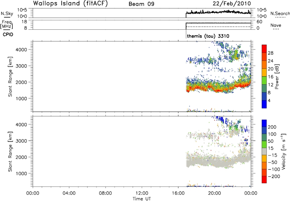This screenshot has width=290, height=201.
Task: Click the '1000' tick on the velocity panel
Action: click(21, 173)
